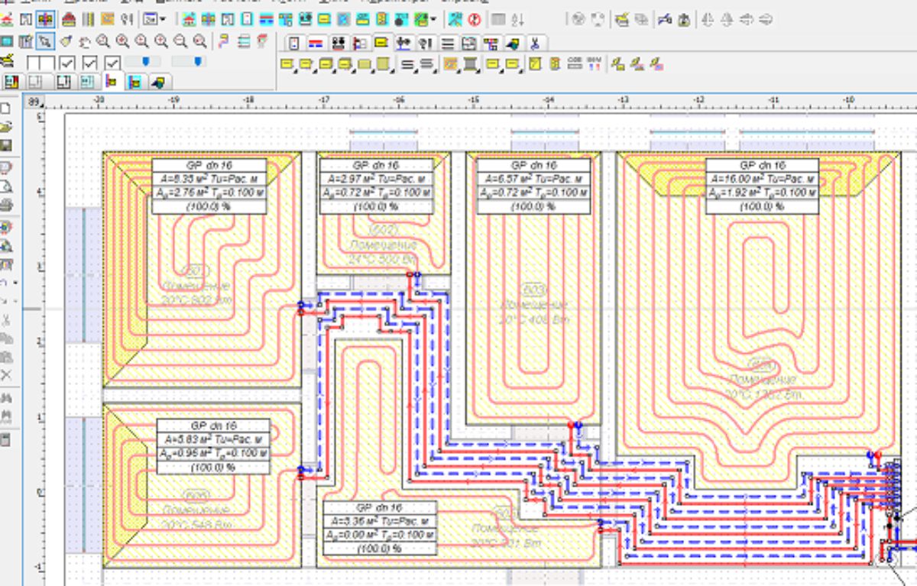Click the ruler origin box '89'
The height and width of the screenshot is (586, 917).
33,100
